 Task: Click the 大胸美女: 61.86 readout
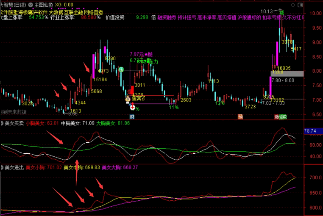click(x=113, y=123)
